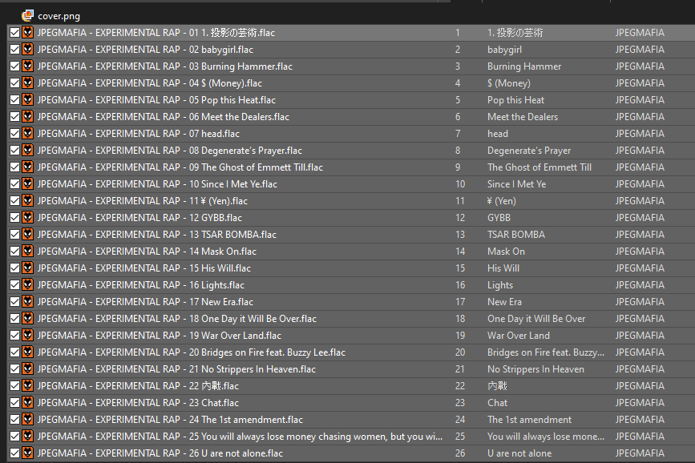The height and width of the screenshot is (463, 695).
Task: Click file icon for 23 Chat.flac
Action: point(27,403)
